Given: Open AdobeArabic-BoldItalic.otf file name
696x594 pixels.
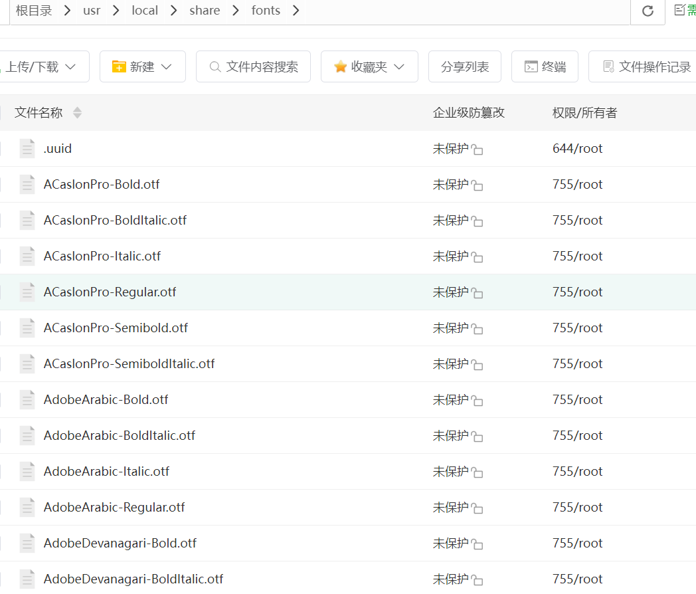Looking at the screenshot, I should 120,435.
